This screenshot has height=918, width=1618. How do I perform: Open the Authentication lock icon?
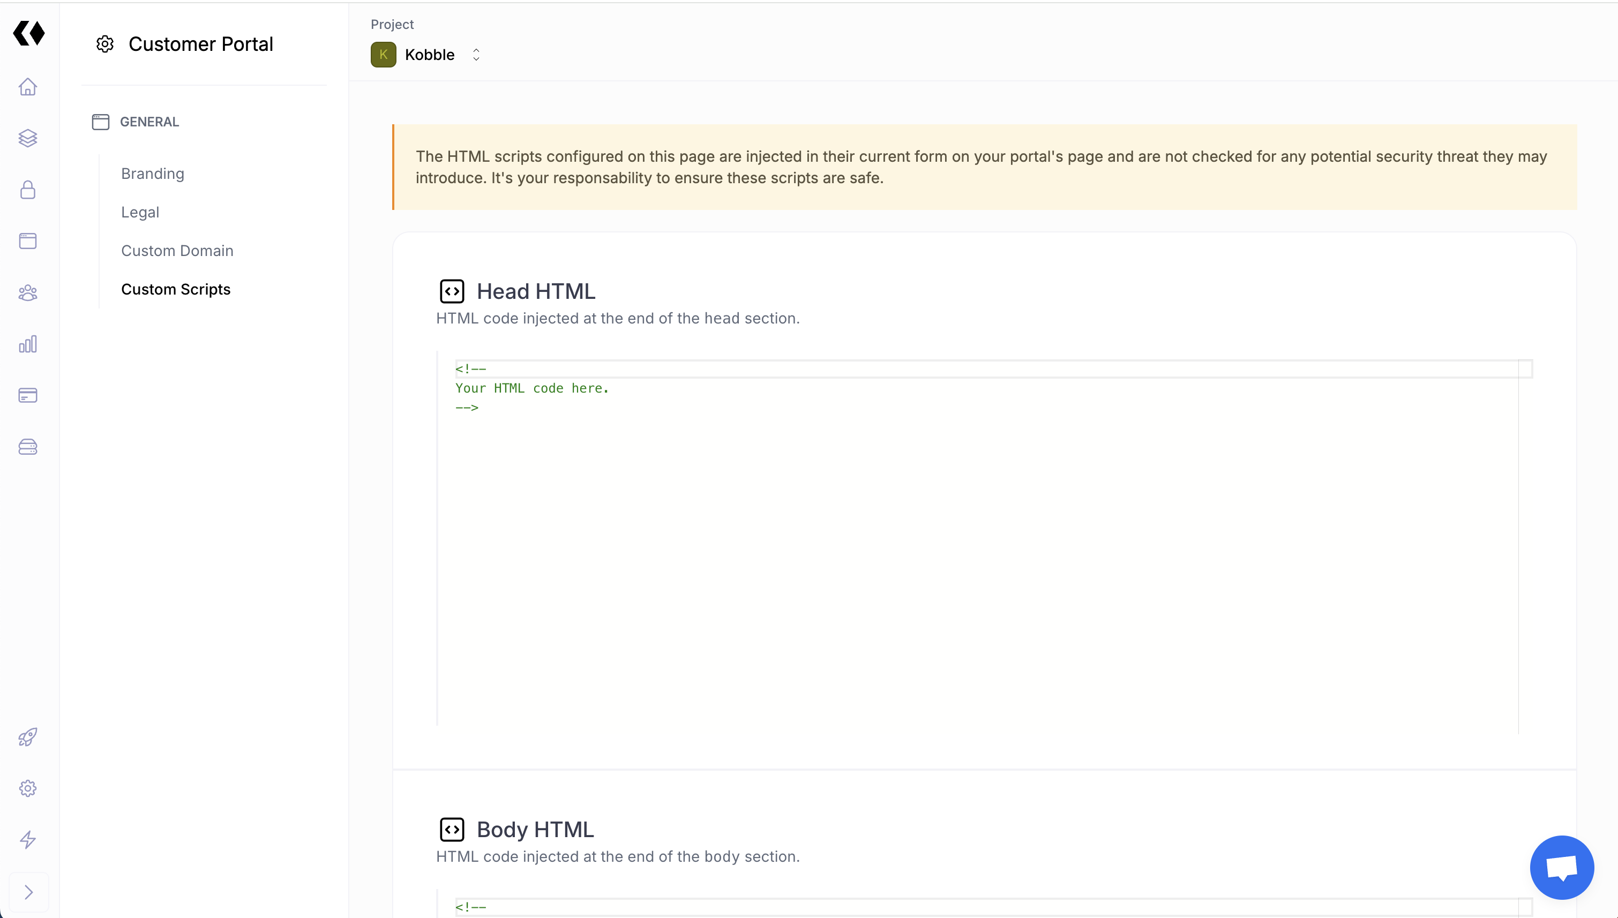click(28, 190)
